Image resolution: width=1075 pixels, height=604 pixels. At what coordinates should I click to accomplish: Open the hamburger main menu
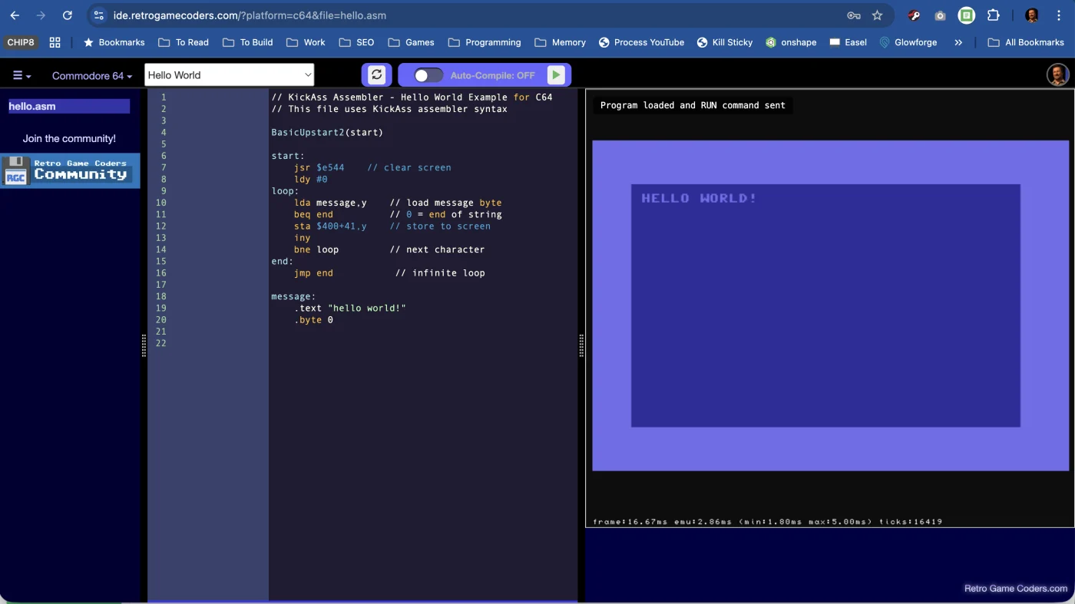(21, 75)
